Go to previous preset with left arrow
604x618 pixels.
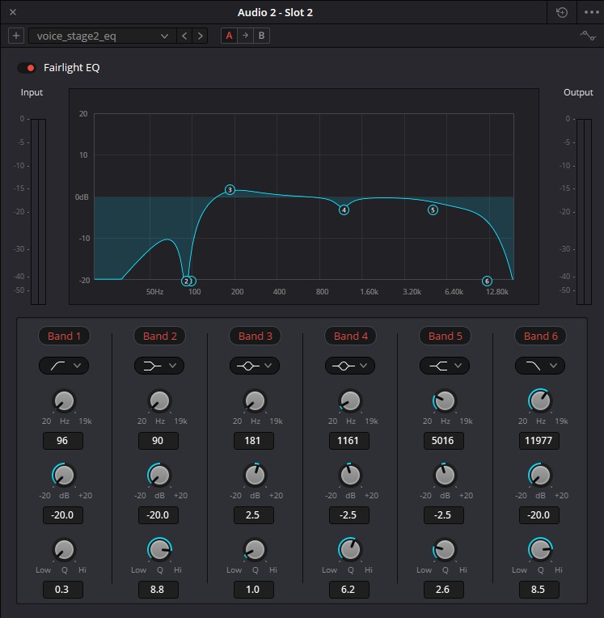185,36
